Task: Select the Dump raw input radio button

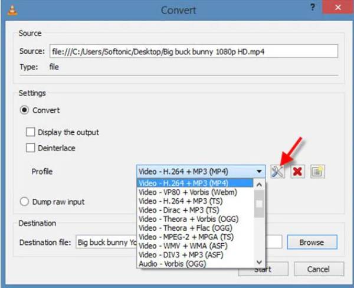Action: pos(24,201)
